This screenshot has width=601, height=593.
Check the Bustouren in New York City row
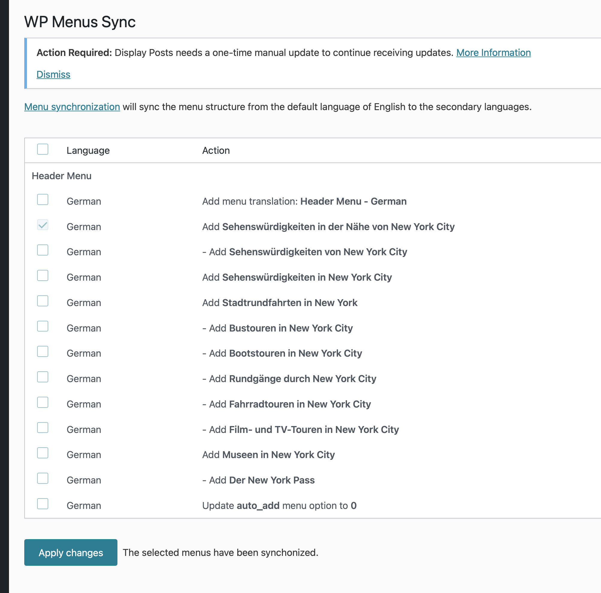pos(43,326)
